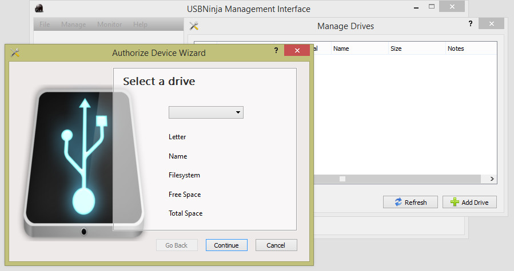Screen dimensions: 514x271
Task: Open the Monitor menu
Action: point(109,24)
